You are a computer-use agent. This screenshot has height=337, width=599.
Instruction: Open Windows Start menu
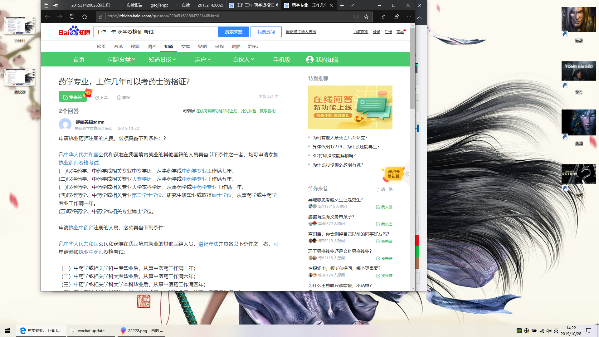click(x=7, y=331)
